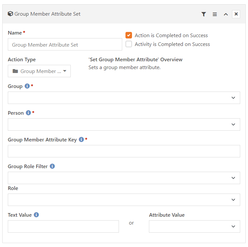Image resolution: width=248 pixels, height=247 pixels.
Task: Click the cube icon beside panel title
Action: point(10,14)
